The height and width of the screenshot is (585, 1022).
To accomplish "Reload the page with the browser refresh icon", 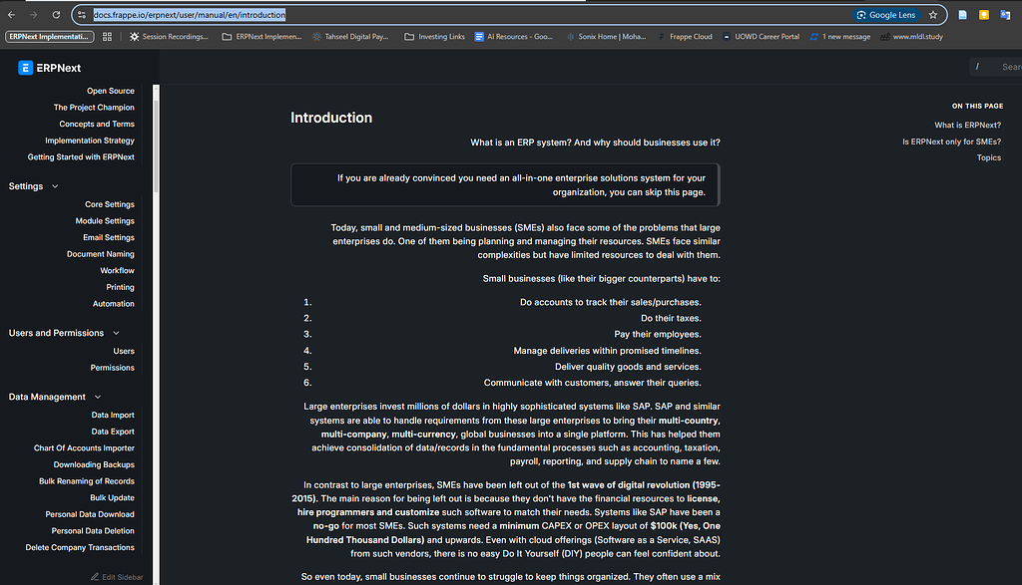I will [57, 15].
